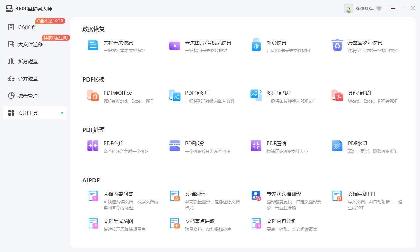Click the text 海量资料，AI秒提核心点
The width and height of the screenshot is (420, 252).
[208, 229]
